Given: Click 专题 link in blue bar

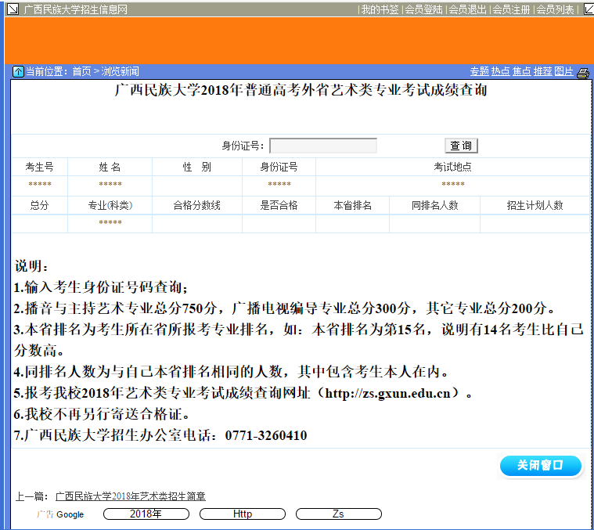Looking at the screenshot, I should pos(479,72).
